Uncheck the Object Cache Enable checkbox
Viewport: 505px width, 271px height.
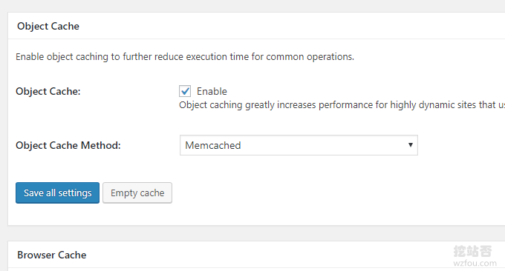click(x=185, y=91)
